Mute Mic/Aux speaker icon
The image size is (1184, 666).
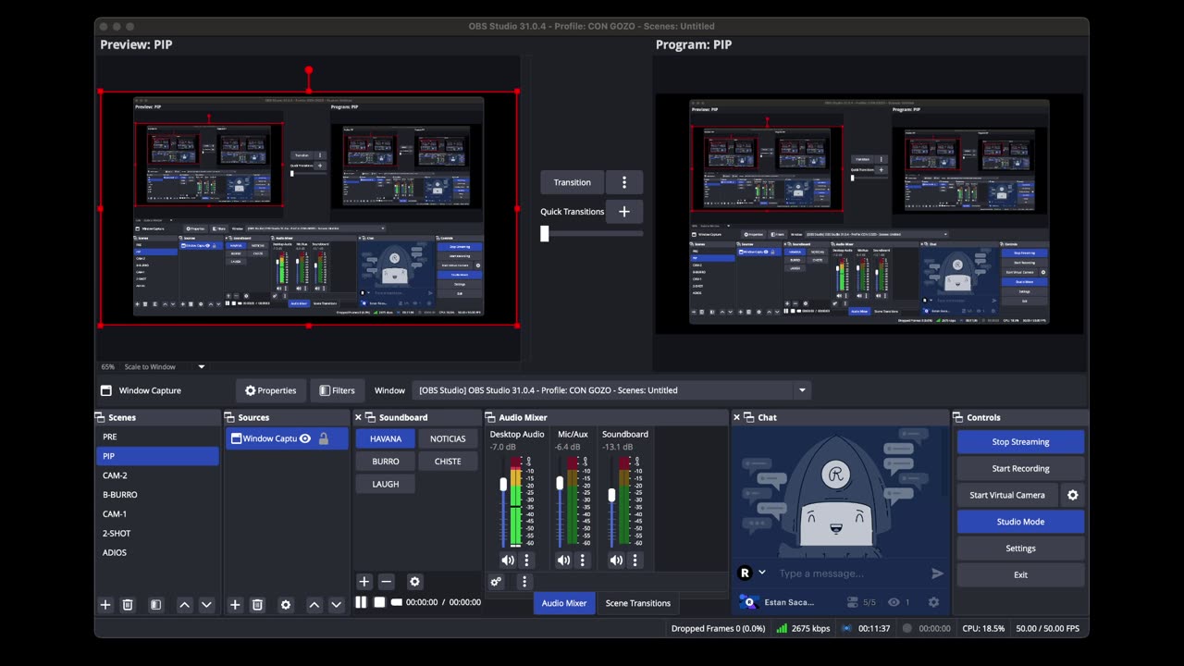[563, 561]
